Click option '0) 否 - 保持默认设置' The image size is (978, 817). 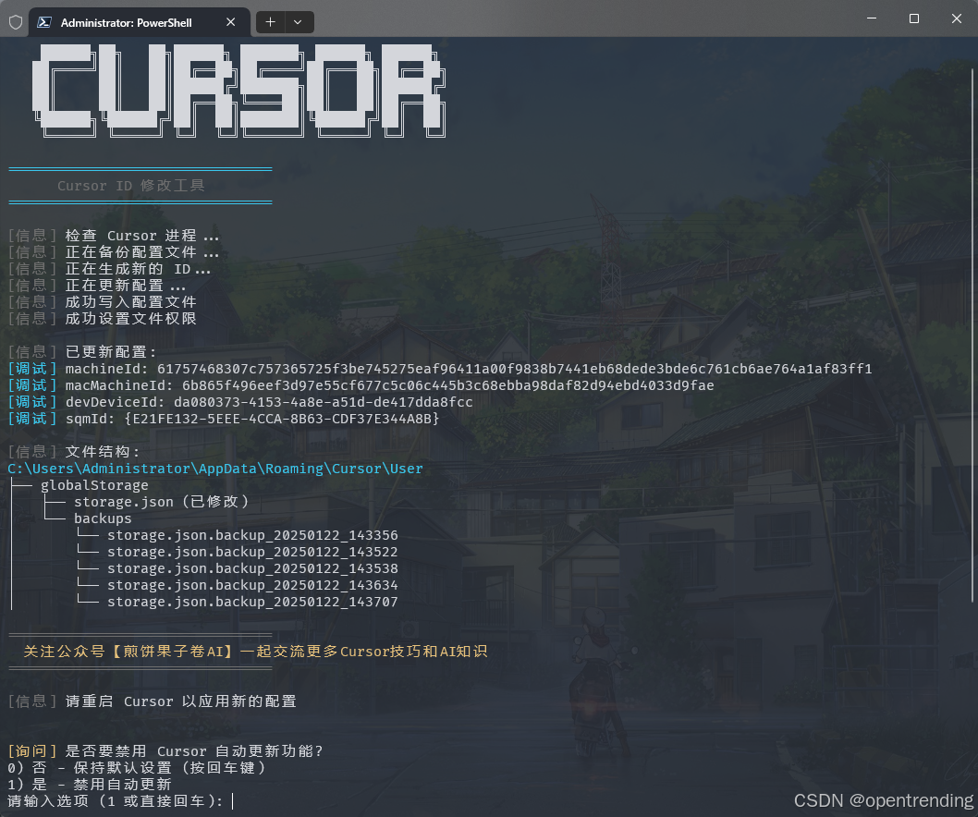137,768
